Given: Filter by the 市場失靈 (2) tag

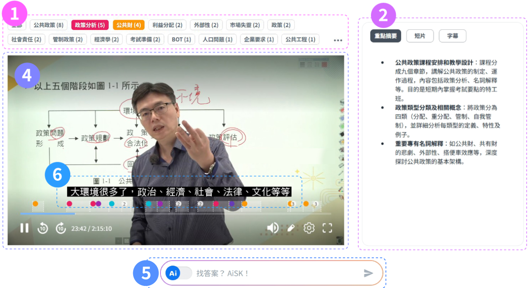Looking at the screenshot, I should pos(245,25).
